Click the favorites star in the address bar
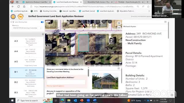This screenshot has width=184, height=103. coord(148,7)
